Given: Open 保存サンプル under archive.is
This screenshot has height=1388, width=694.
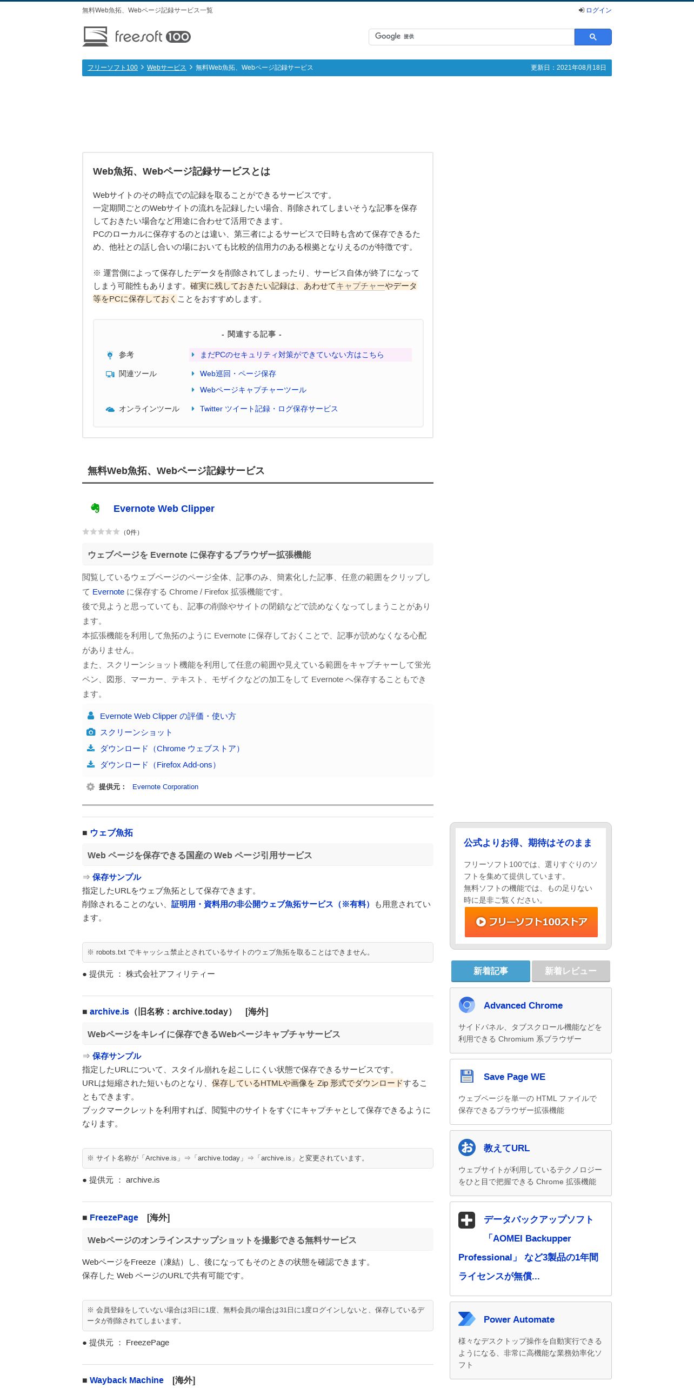Looking at the screenshot, I should click(x=117, y=1056).
